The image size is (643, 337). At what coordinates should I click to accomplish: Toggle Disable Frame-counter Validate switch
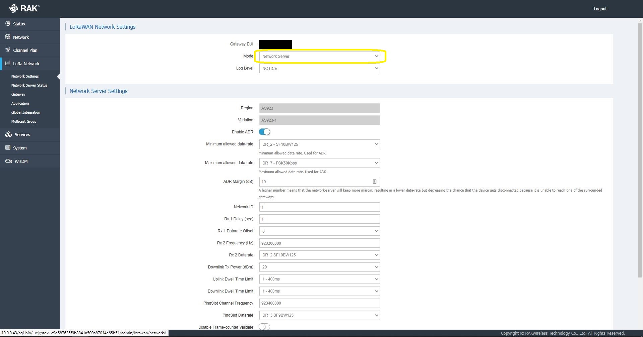tap(264, 327)
